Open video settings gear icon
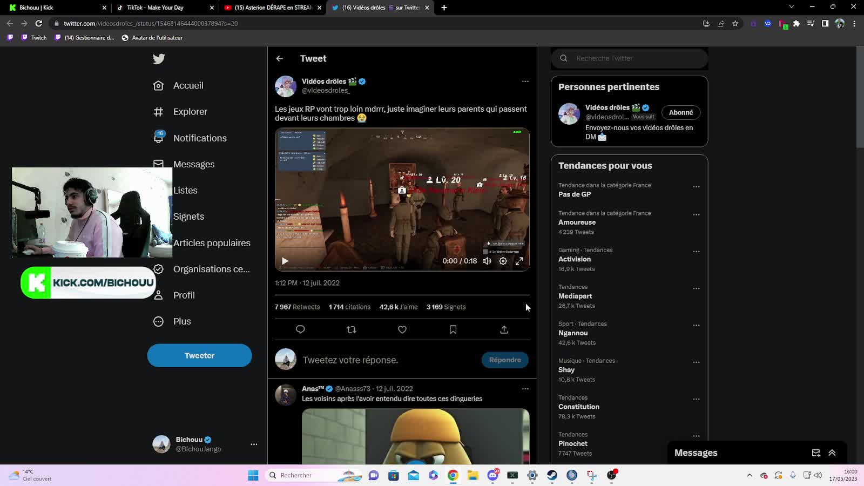Image resolution: width=864 pixels, height=486 pixels. point(503,261)
